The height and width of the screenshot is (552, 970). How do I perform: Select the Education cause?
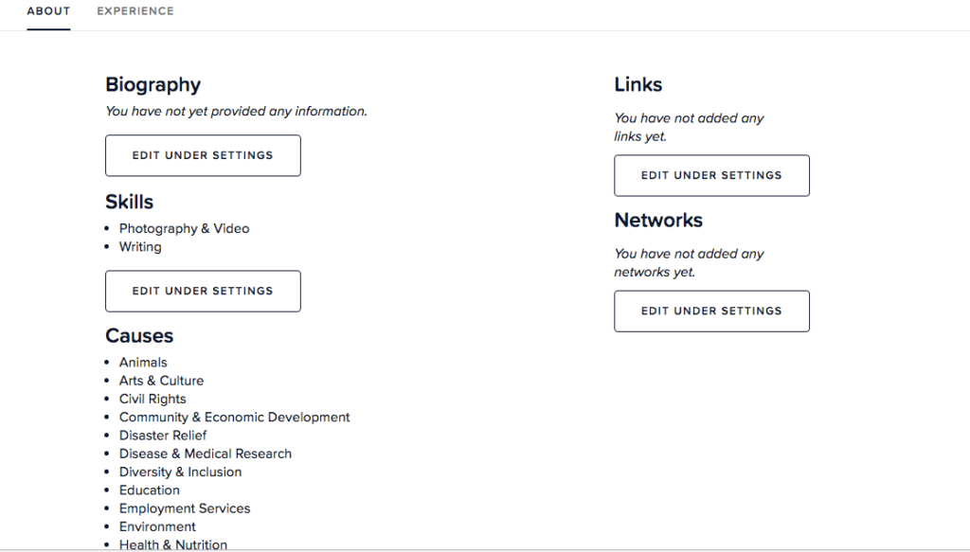149,490
